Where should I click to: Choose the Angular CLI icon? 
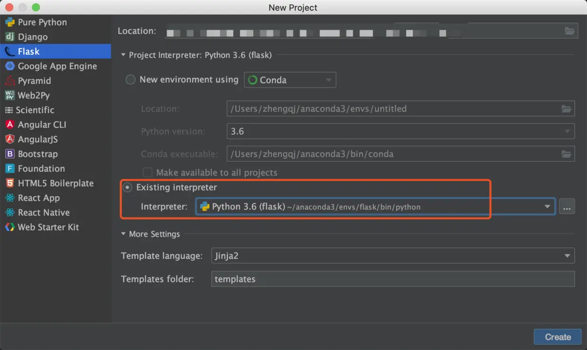coord(9,125)
